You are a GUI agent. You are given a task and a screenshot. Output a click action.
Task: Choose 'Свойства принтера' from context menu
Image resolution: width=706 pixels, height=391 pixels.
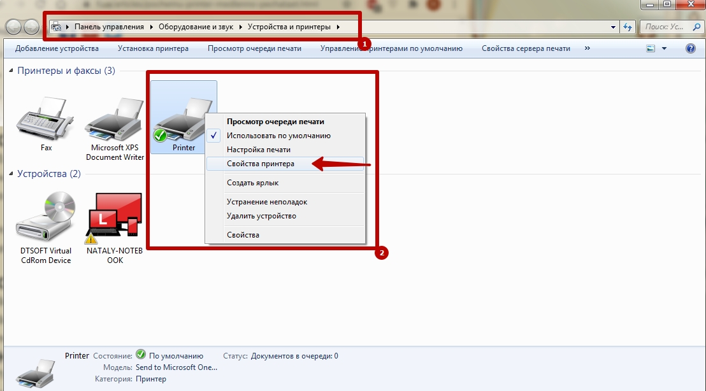[x=261, y=164]
